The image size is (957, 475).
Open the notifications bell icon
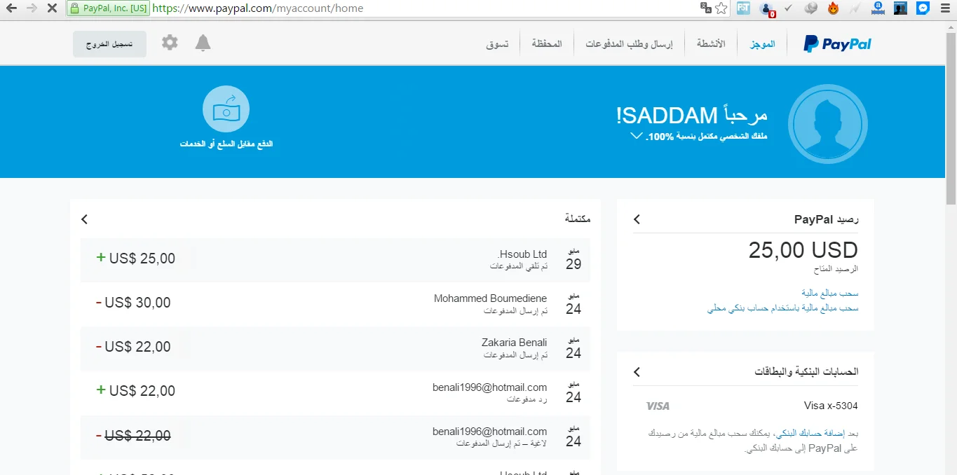tap(203, 43)
